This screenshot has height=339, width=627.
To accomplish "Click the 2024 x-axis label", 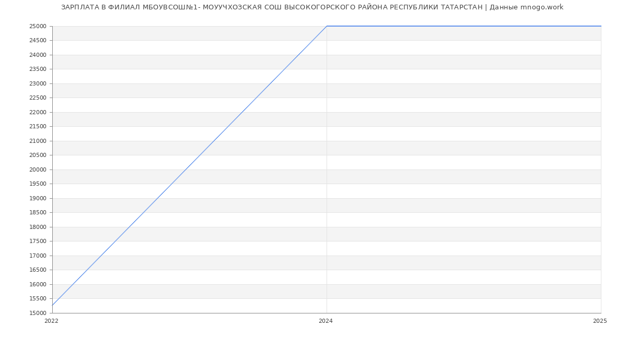I will [x=326, y=321].
